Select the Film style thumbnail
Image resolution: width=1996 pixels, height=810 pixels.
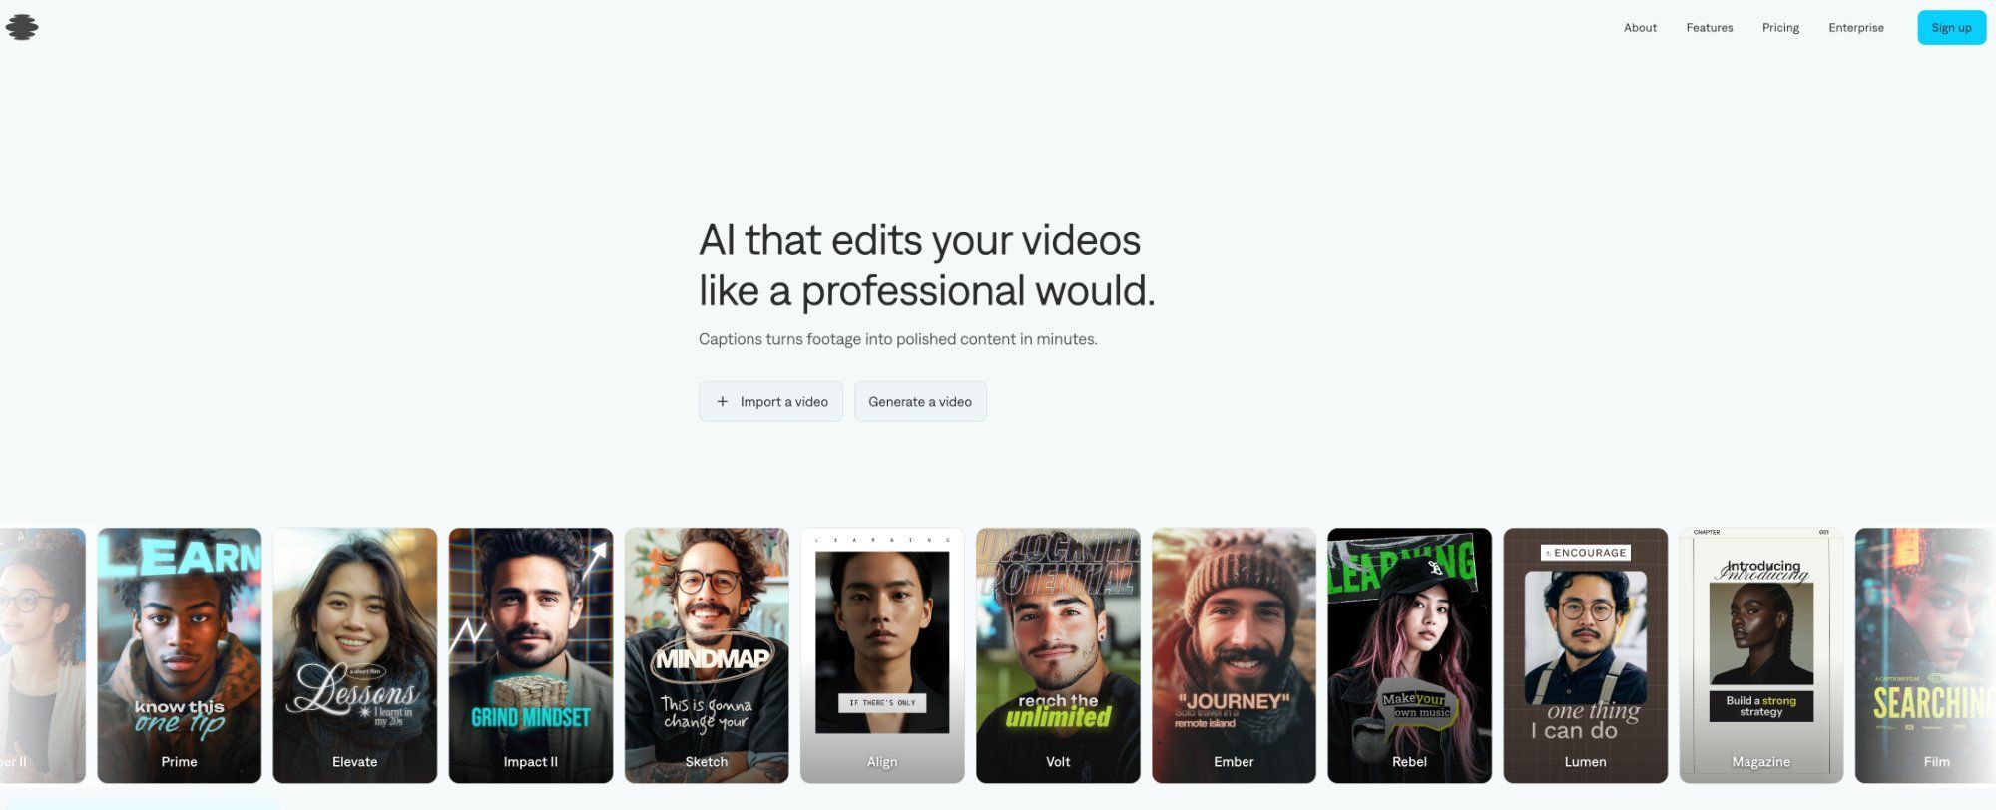(1925, 655)
